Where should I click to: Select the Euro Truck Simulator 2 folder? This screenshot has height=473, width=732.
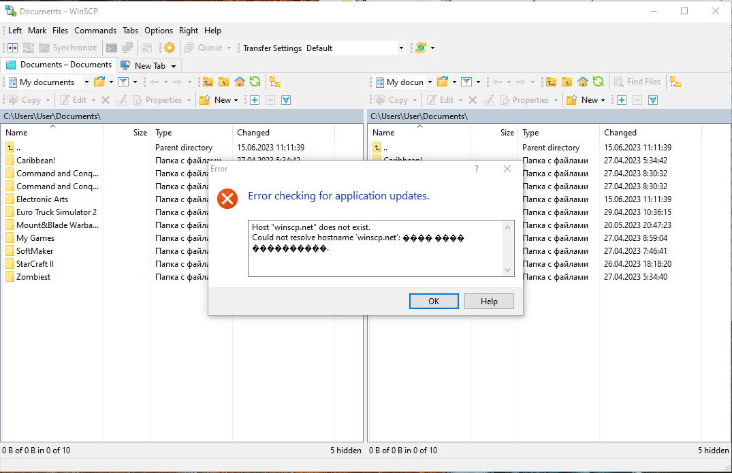pyautogui.click(x=57, y=212)
